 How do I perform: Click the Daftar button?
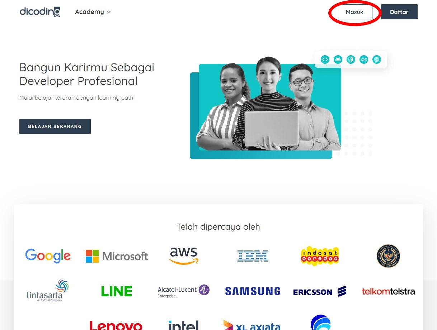coord(399,11)
